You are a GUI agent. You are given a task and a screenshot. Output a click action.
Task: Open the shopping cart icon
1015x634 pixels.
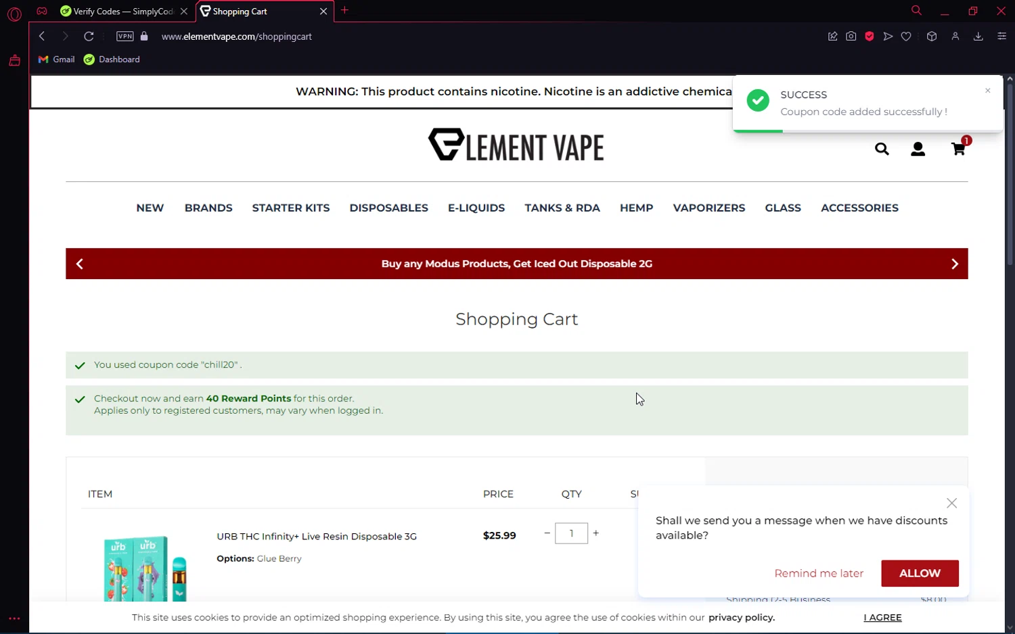tap(958, 149)
